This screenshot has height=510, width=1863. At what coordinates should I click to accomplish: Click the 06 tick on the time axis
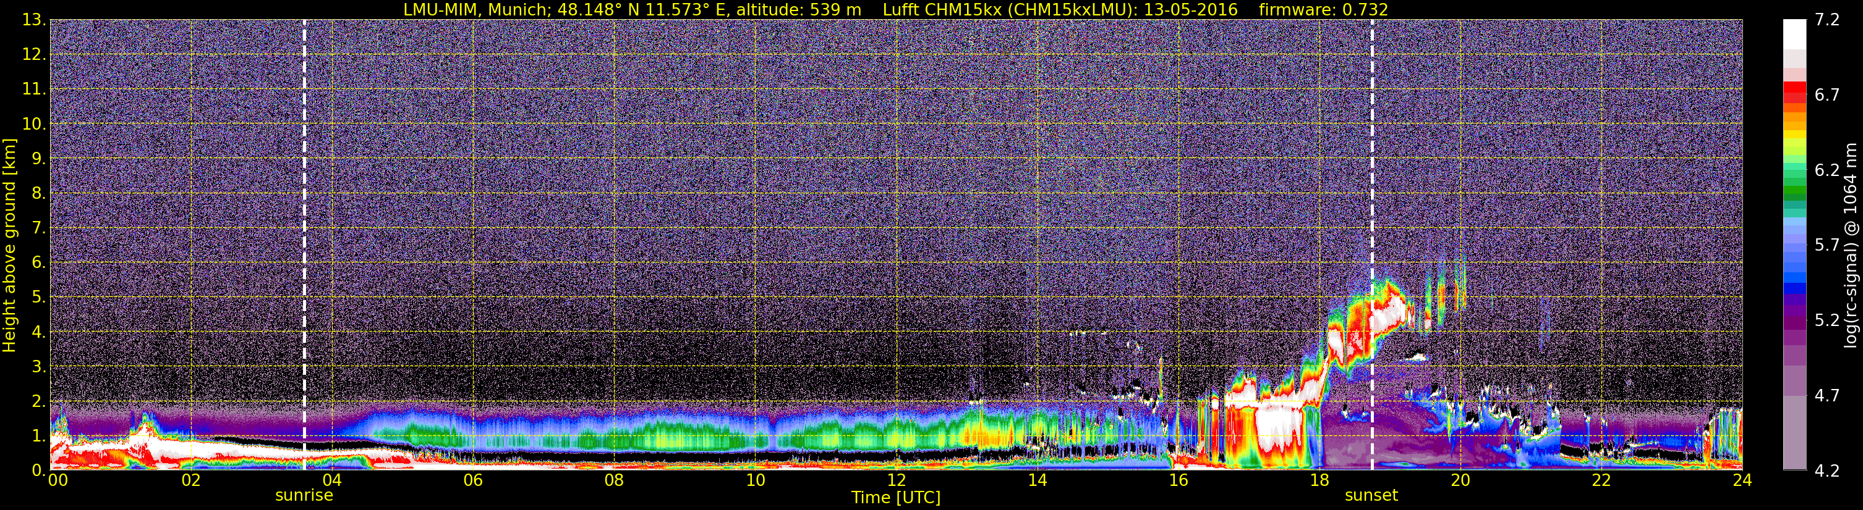click(x=473, y=480)
